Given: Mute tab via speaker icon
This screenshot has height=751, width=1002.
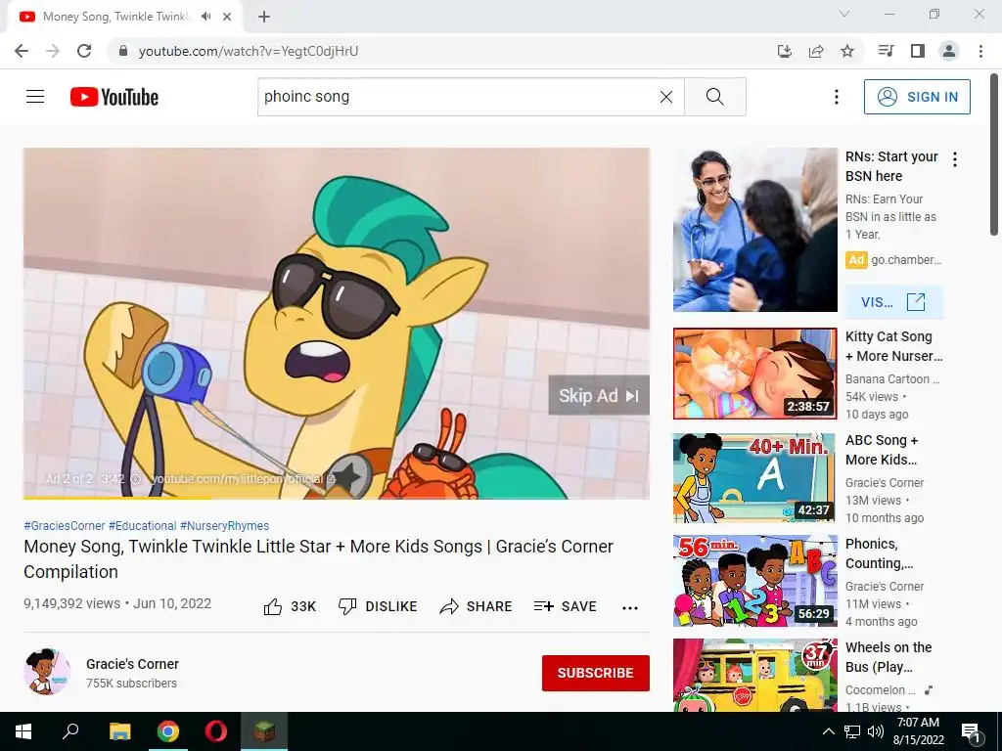Looking at the screenshot, I should (x=205, y=17).
